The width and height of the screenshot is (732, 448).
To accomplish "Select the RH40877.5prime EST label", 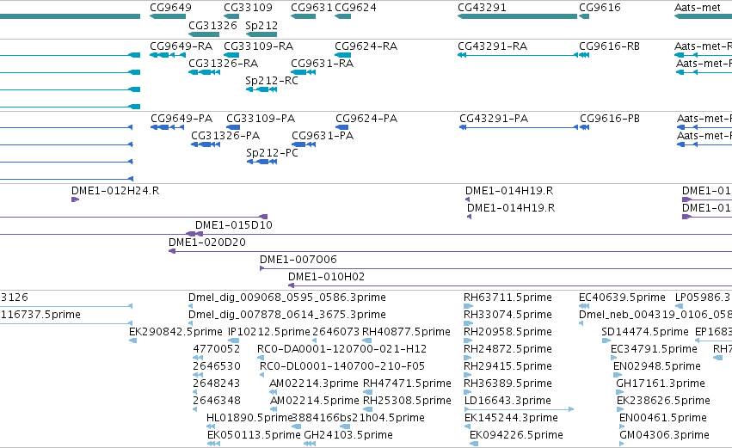I will (x=406, y=332).
